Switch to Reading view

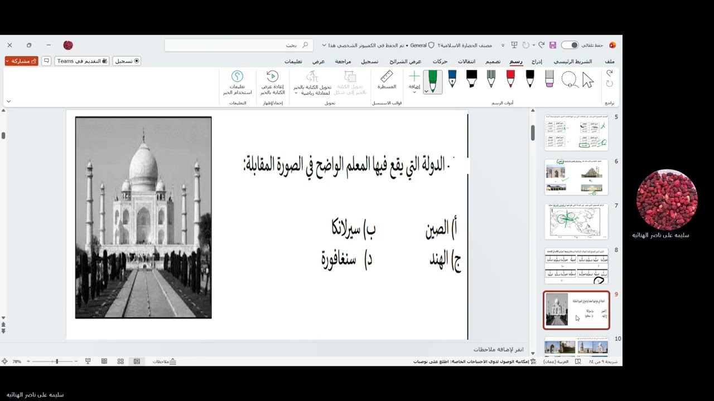click(104, 361)
